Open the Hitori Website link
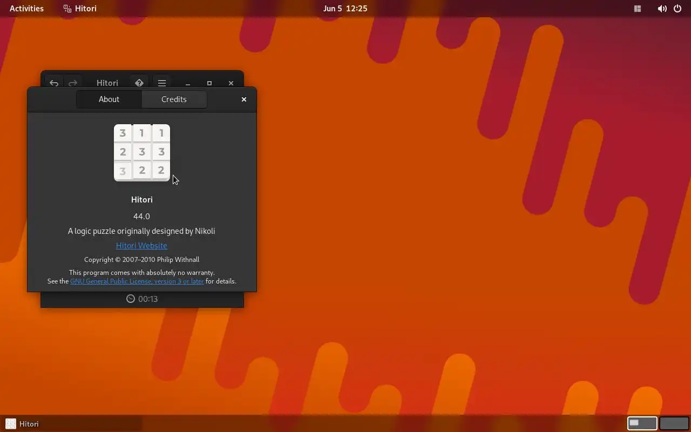This screenshot has width=691, height=432. point(141,246)
